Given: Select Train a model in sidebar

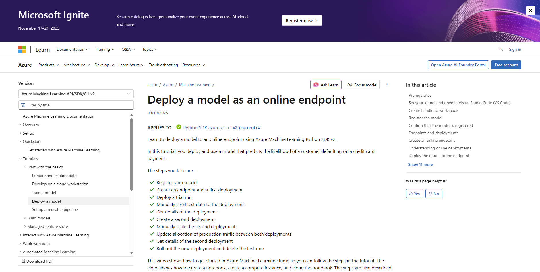Looking at the screenshot, I should pyautogui.click(x=44, y=193).
